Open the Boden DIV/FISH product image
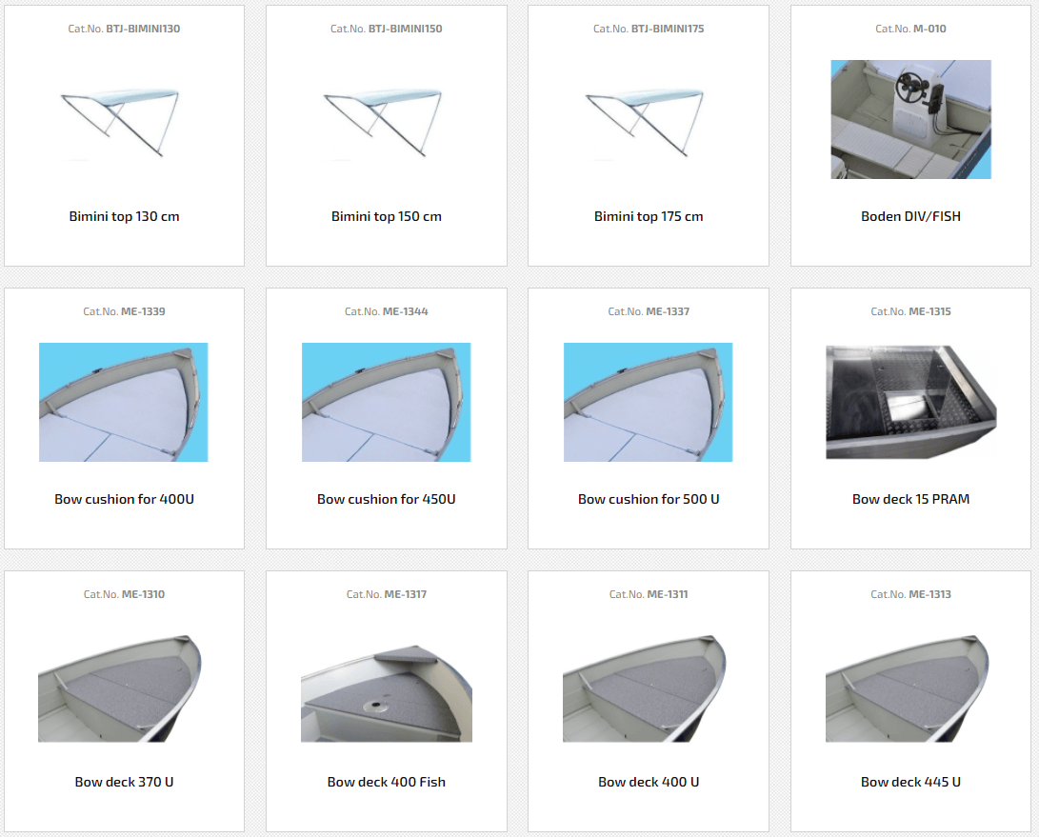This screenshot has height=837, width=1039. click(x=910, y=120)
